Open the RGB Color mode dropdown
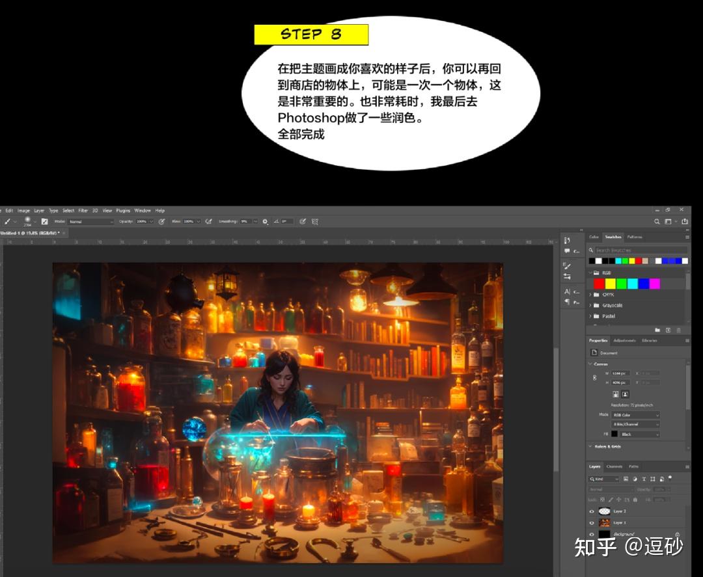 [x=636, y=415]
